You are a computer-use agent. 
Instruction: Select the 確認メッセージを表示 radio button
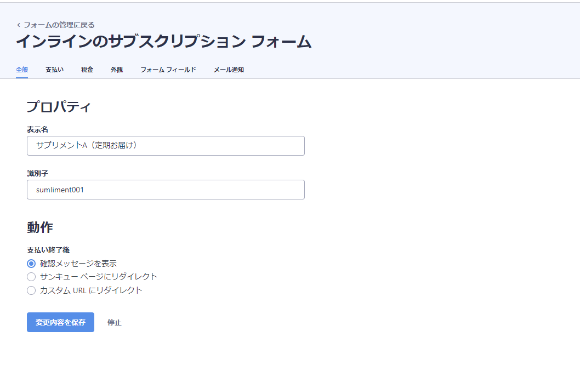click(31, 264)
